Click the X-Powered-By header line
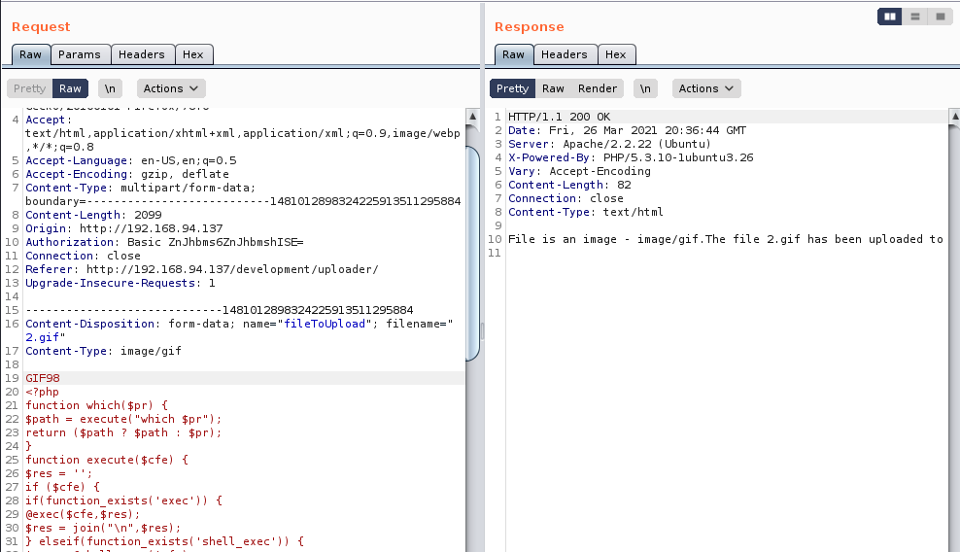The height and width of the screenshot is (552, 960). tap(631, 157)
